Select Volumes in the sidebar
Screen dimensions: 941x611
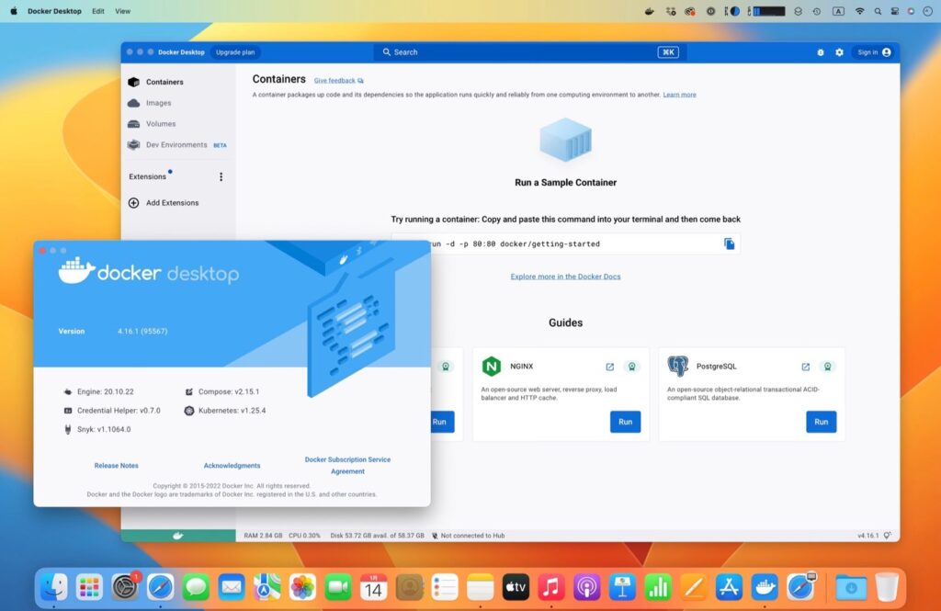(160, 124)
